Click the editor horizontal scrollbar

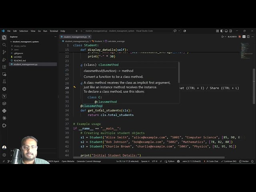coord(149,158)
